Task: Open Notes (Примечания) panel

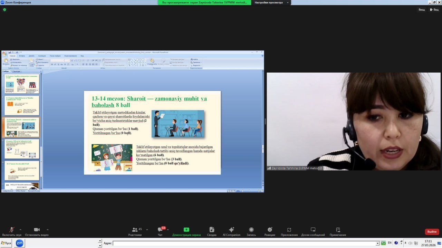Action: (x=338, y=230)
